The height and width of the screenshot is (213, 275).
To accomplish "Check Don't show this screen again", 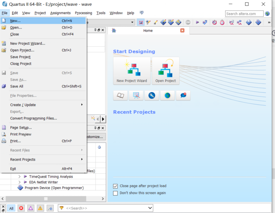I will click(115, 193).
